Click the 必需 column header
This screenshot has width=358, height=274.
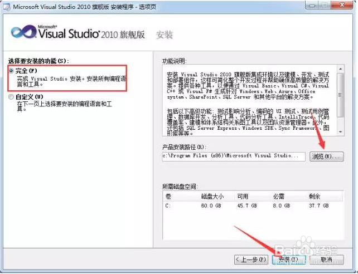288,197
